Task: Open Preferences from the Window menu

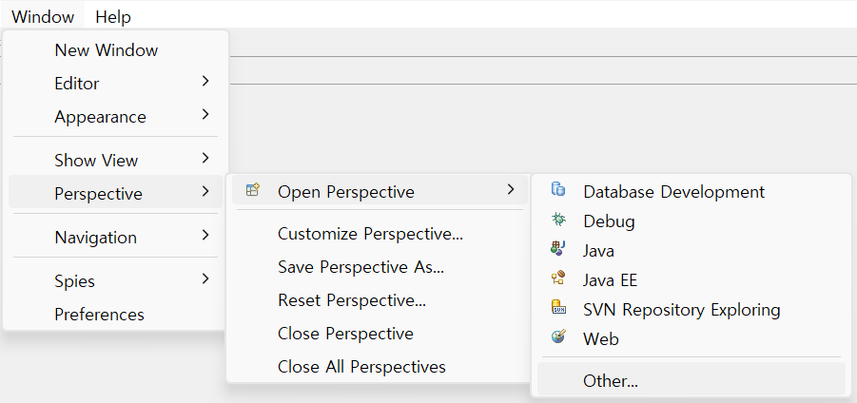Action: coord(99,314)
